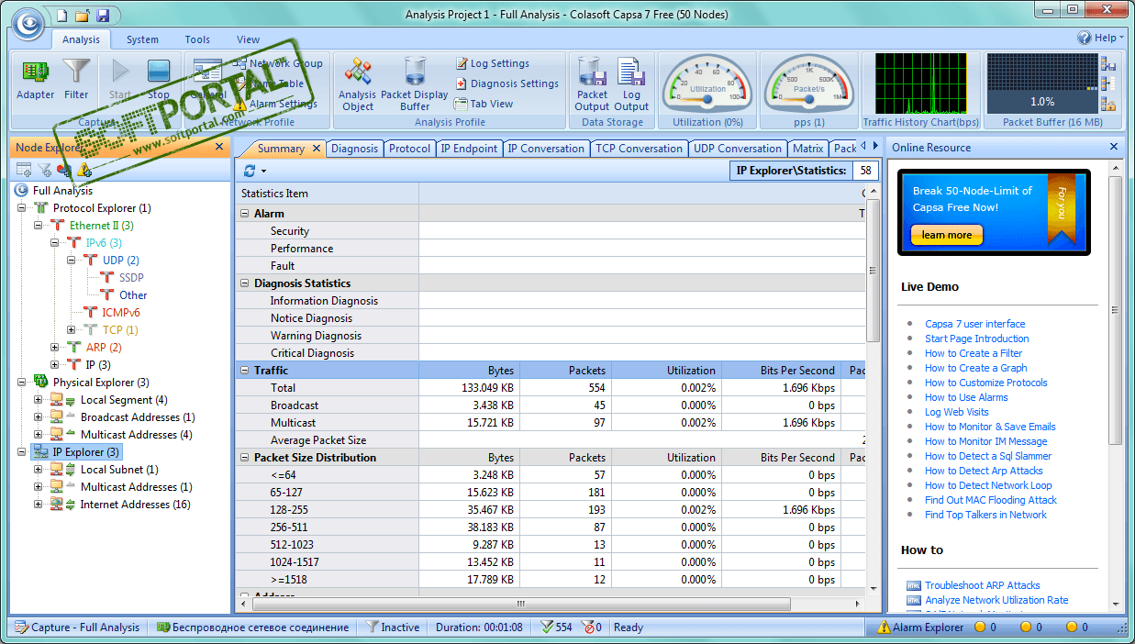Expand the TCP (1) tree node

click(72, 330)
